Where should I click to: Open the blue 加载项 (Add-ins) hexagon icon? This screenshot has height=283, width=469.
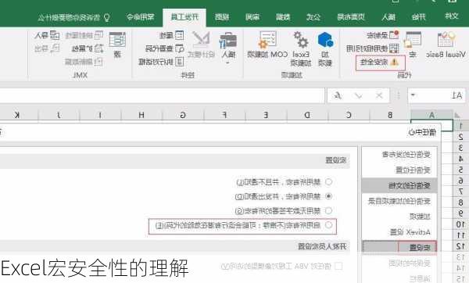(325, 40)
